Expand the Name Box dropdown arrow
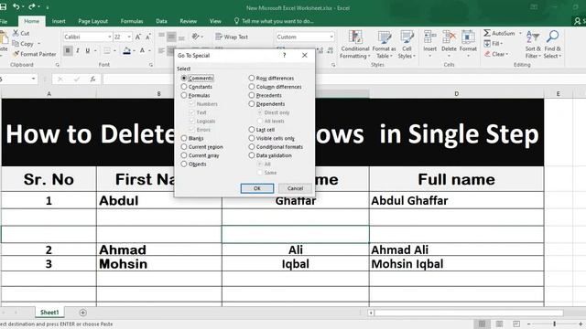Image resolution: width=586 pixels, height=329 pixels. point(33,79)
